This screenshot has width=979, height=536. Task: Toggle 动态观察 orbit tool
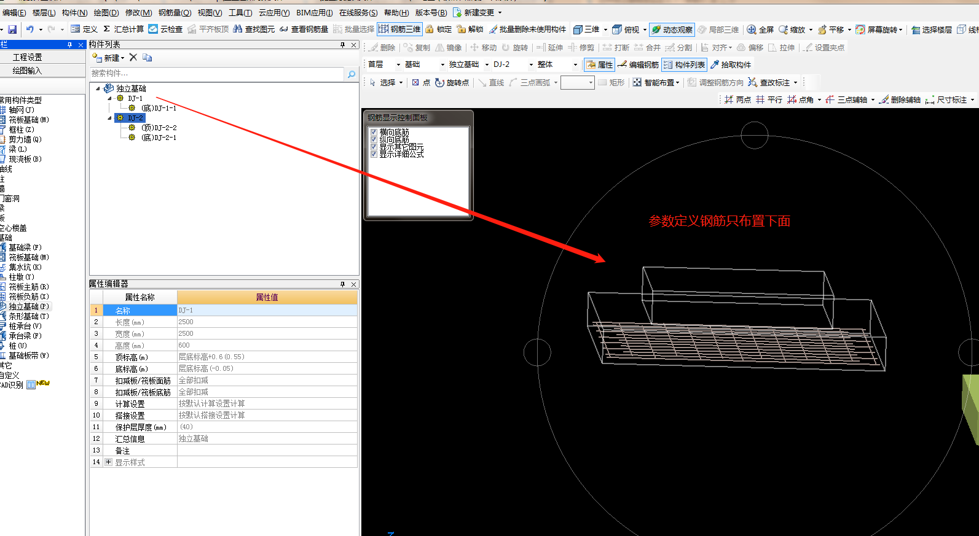click(x=672, y=29)
